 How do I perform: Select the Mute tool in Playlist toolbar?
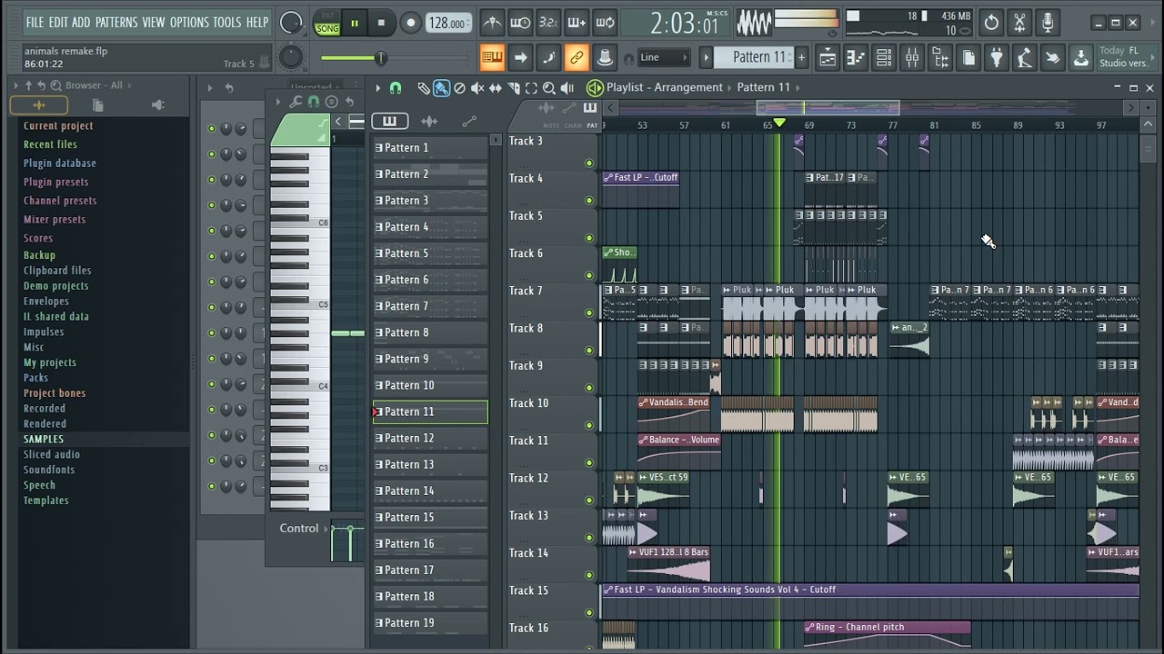(x=477, y=88)
